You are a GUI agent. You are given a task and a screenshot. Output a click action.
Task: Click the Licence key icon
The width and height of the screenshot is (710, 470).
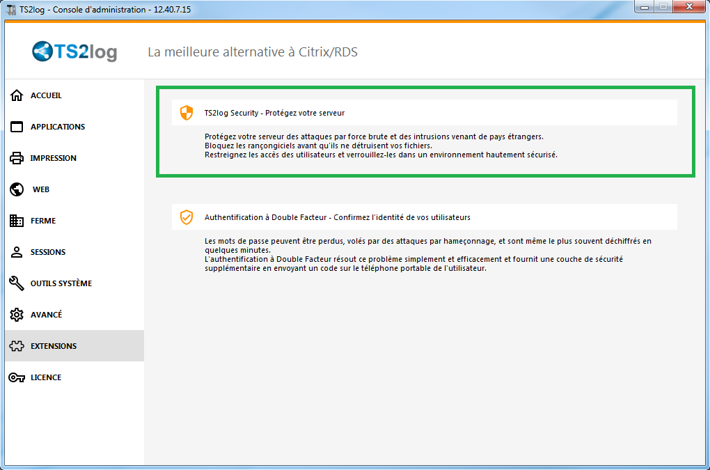tap(17, 377)
